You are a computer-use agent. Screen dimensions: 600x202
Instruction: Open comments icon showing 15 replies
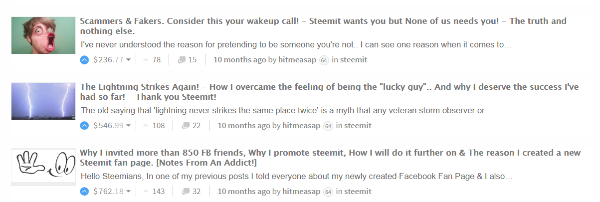pyautogui.click(x=183, y=60)
